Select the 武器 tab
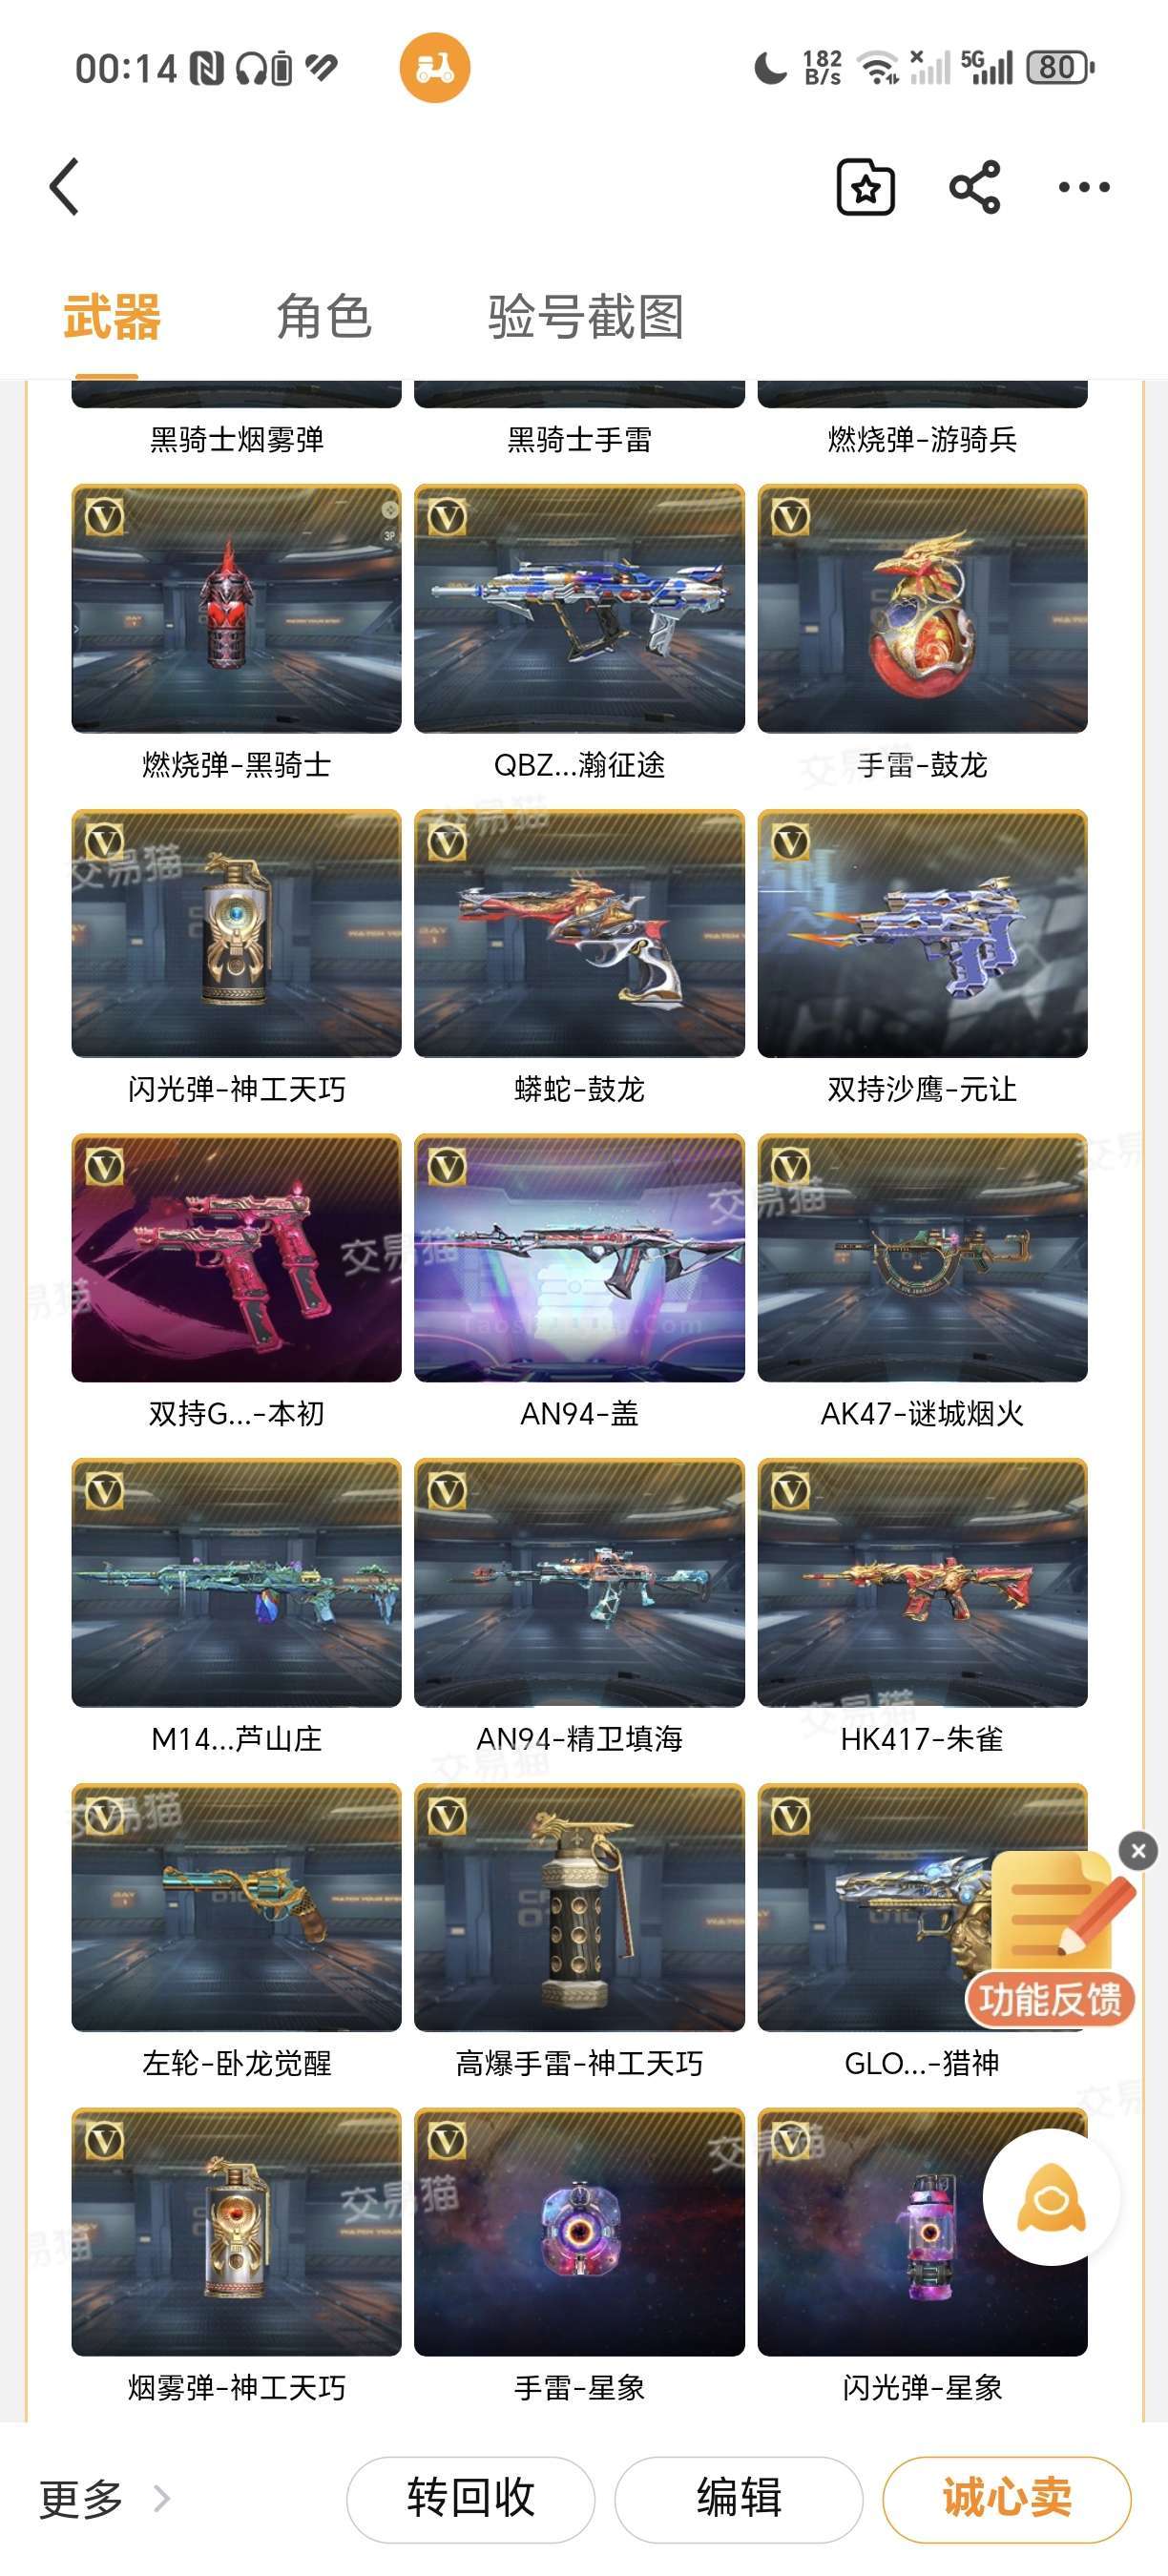Screen dimensions: 1168x2576 (x=112, y=317)
